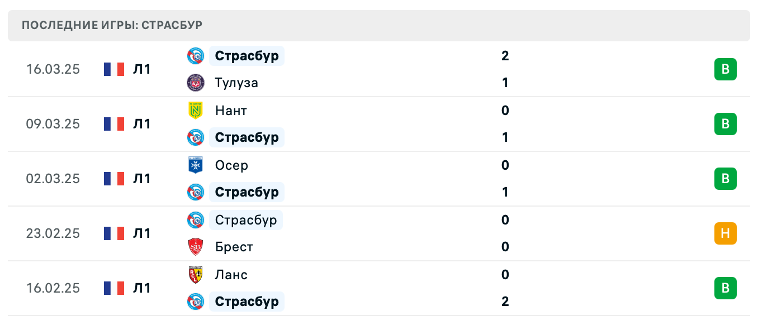
Task: Select the Lens club logo
Action: pyautogui.click(x=196, y=275)
